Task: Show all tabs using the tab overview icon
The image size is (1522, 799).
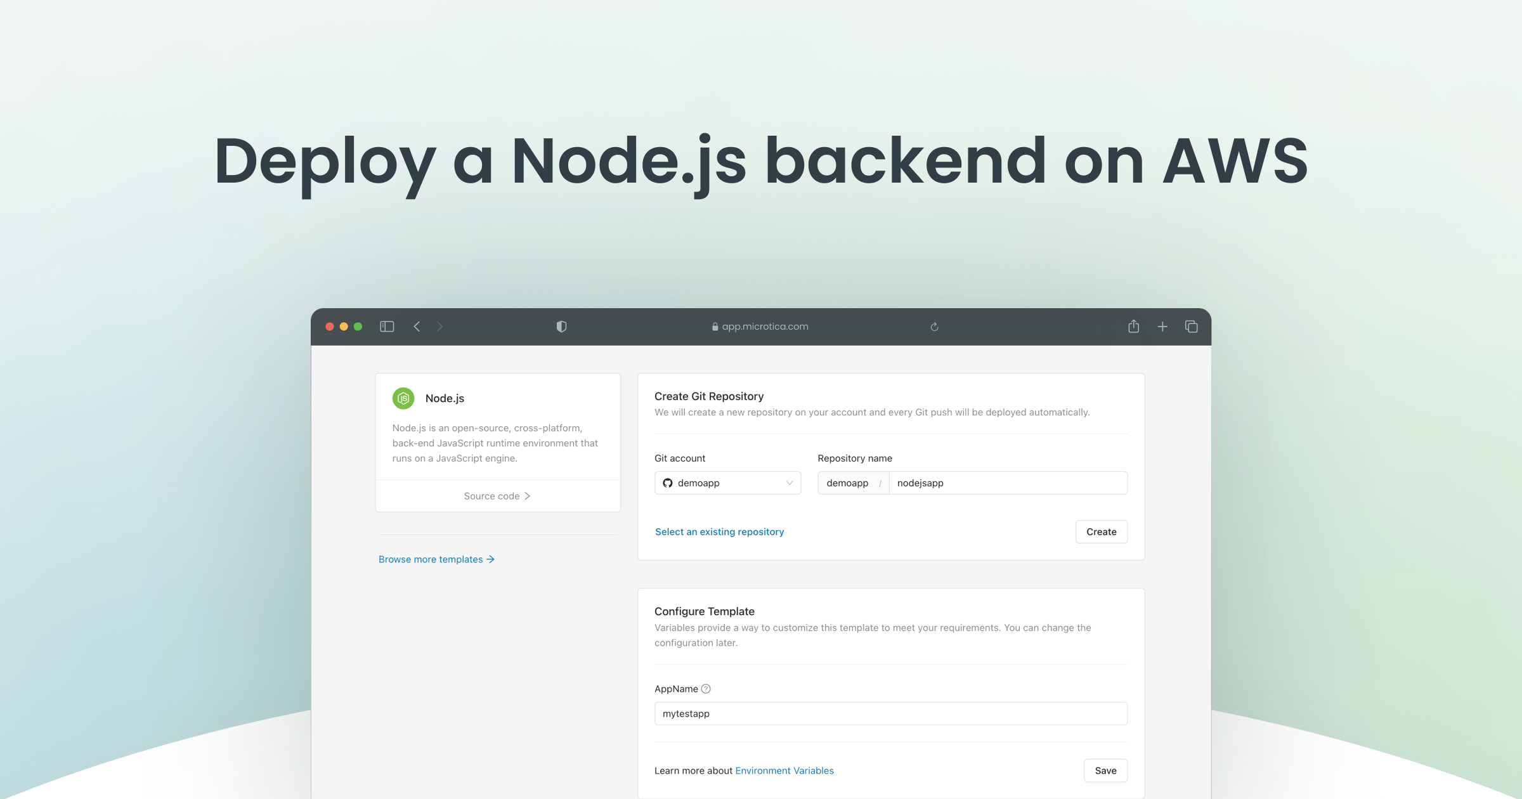Action: [x=1191, y=326]
